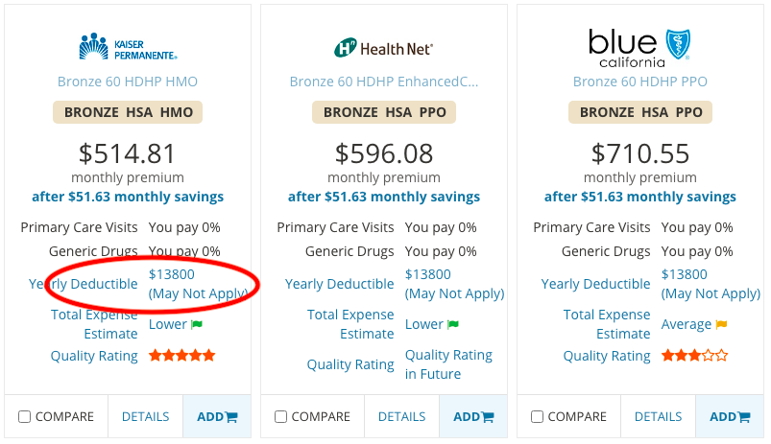Open the Bronze 60 HDHP PPO plan link

click(x=639, y=82)
